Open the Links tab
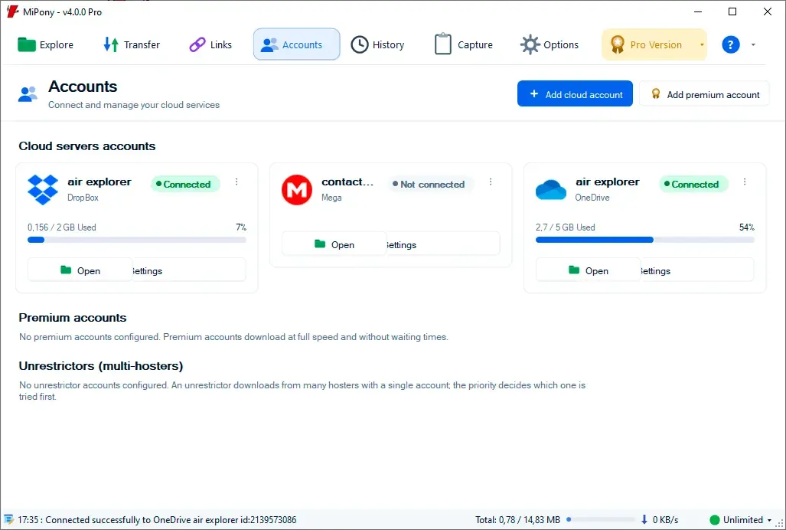Viewport: 786px width, 530px height. click(210, 44)
